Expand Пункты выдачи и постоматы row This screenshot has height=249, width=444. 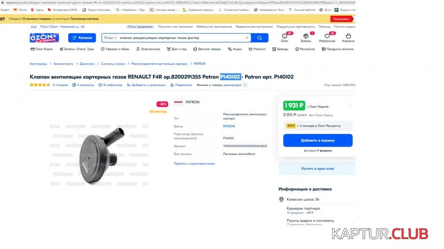coord(317,222)
